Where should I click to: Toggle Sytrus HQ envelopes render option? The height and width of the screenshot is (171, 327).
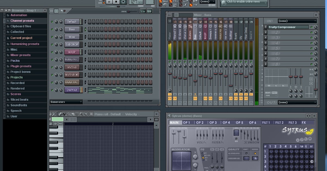click(255, 153)
